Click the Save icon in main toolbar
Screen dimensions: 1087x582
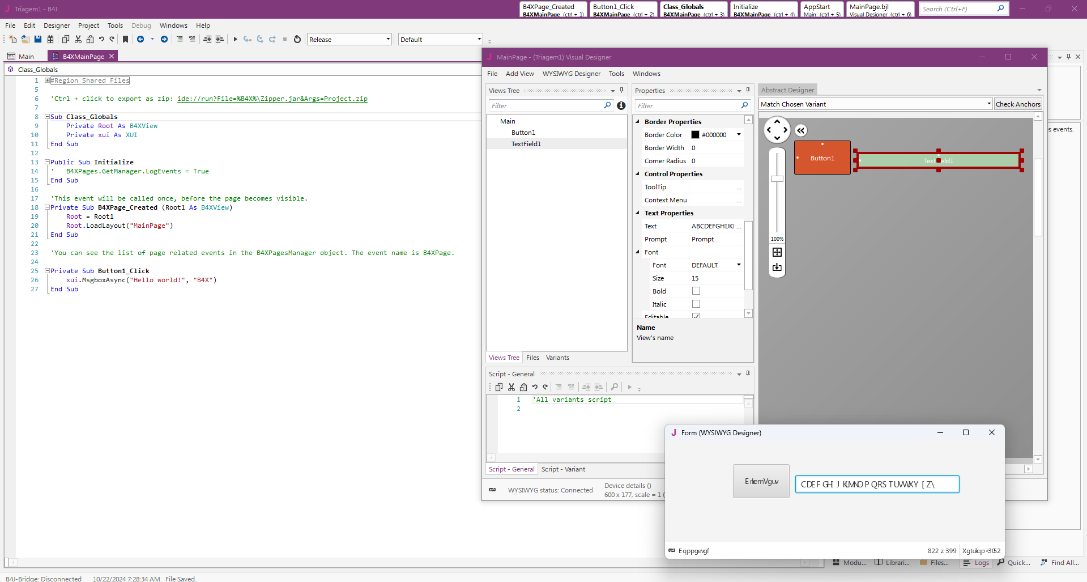38,39
